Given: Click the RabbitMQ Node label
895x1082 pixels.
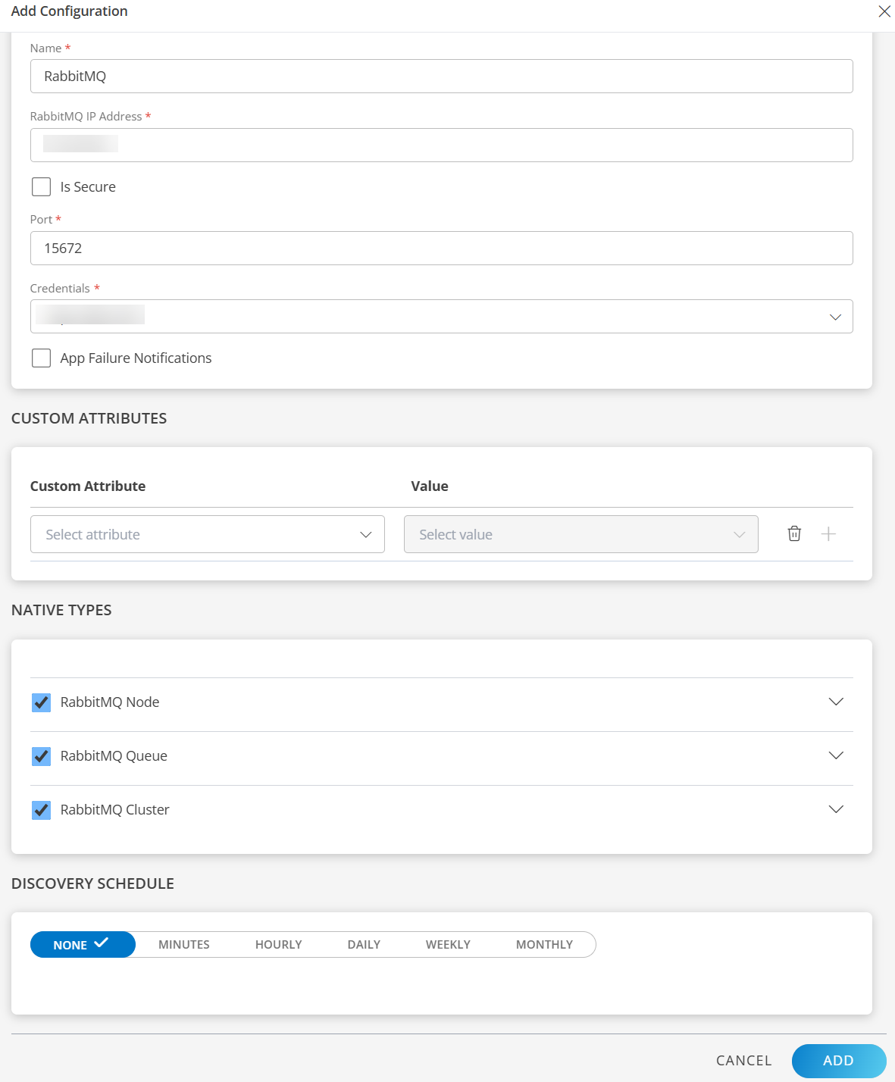Looking at the screenshot, I should click(x=110, y=702).
